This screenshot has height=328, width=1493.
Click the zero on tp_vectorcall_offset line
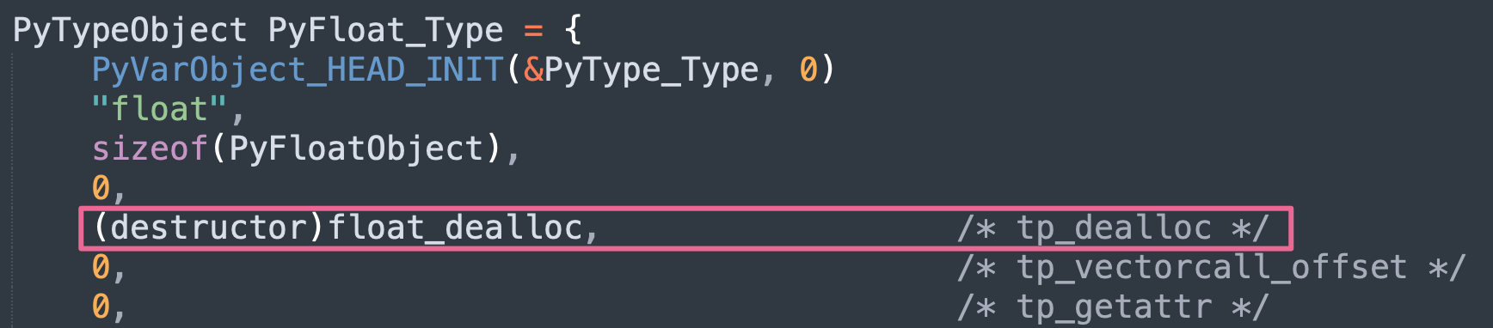101,267
